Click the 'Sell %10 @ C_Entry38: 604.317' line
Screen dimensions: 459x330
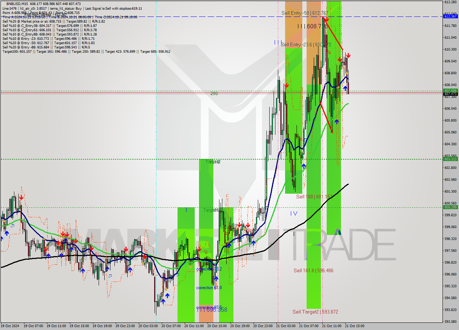(49, 26)
